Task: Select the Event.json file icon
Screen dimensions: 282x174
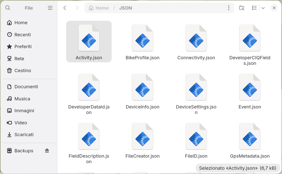Action: [x=250, y=87]
